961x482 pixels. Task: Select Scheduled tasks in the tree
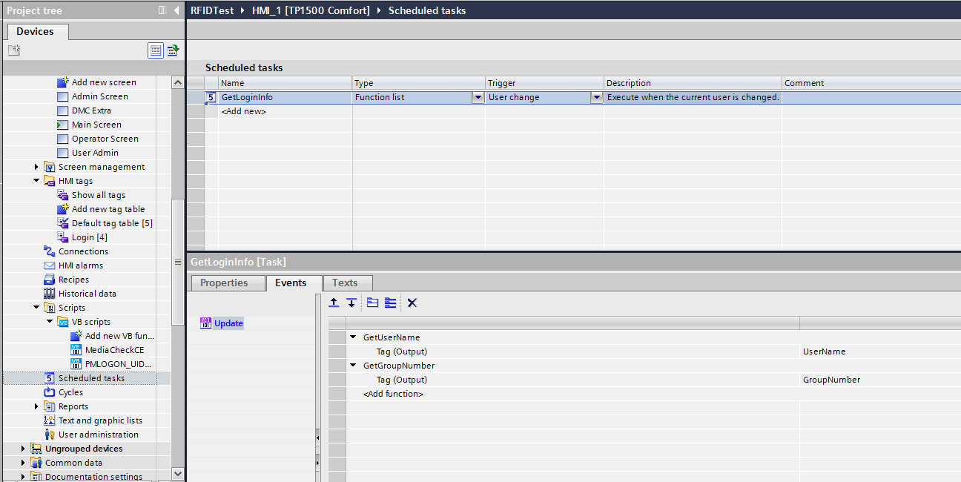[91, 378]
